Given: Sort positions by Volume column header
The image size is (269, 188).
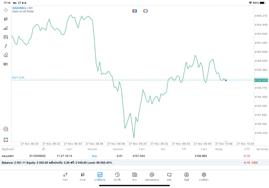Looking at the screenshot, I should pyautogui.click(x=118, y=149).
